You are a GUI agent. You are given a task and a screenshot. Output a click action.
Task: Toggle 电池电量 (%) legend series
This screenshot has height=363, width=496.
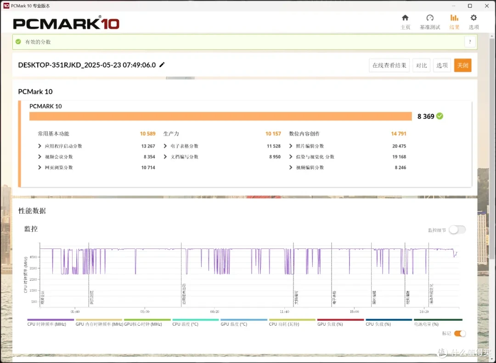coord(438,323)
